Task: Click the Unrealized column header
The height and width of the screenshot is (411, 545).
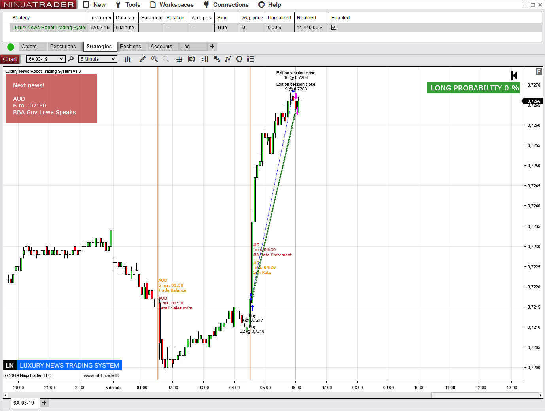Action: 280,18
